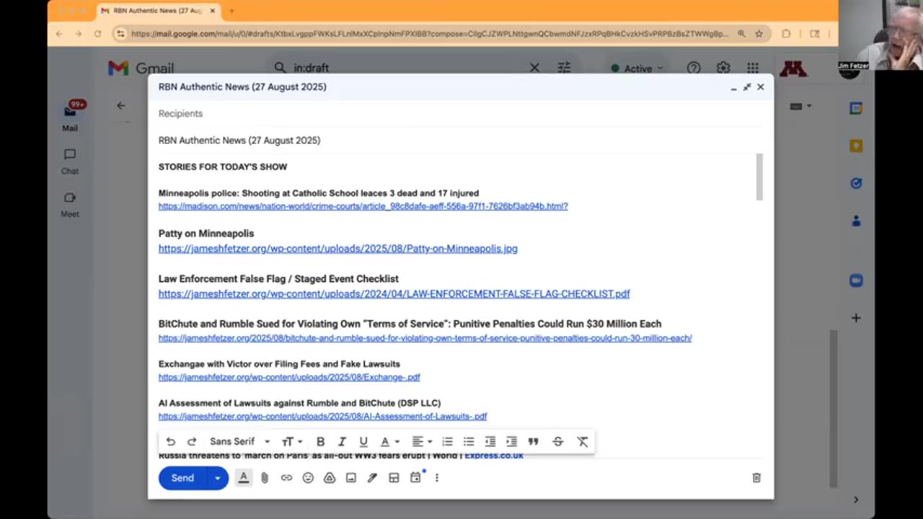Open more compose options menu
Screen dimensions: 923x519
click(437, 478)
